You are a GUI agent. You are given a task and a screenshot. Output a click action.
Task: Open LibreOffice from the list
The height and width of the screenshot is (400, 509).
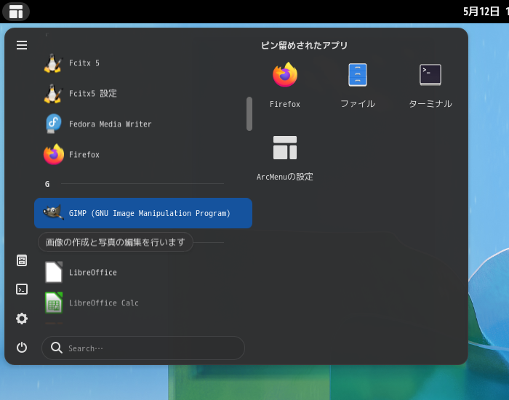(x=143, y=273)
